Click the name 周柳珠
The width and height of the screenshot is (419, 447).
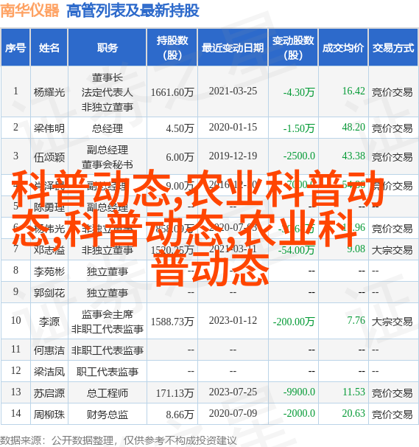(49, 415)
